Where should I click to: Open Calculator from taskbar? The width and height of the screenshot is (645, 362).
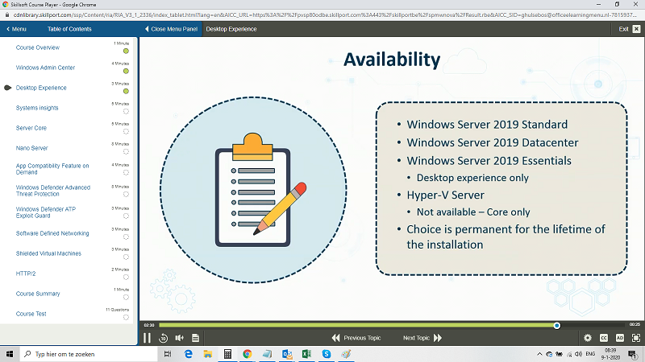[227, 354]
